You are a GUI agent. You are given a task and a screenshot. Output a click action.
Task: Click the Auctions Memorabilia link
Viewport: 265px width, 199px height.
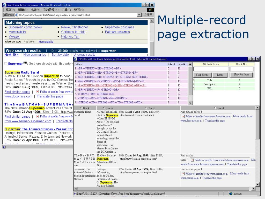46,42
